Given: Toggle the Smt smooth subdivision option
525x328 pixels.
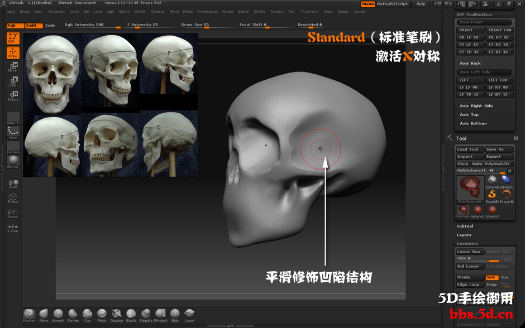Looking at the screenshot, I should [x=492, y=277].
